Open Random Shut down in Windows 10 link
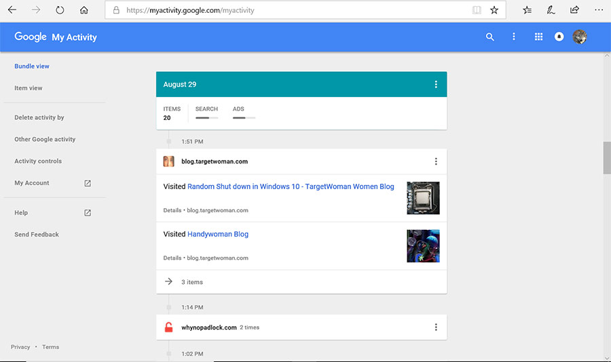Image resolution: width=611 pixels, height=362 pixels. (291, 186)
